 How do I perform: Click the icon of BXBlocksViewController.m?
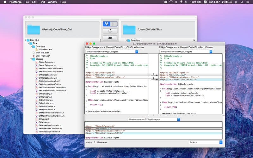click(x=37, y=72)
